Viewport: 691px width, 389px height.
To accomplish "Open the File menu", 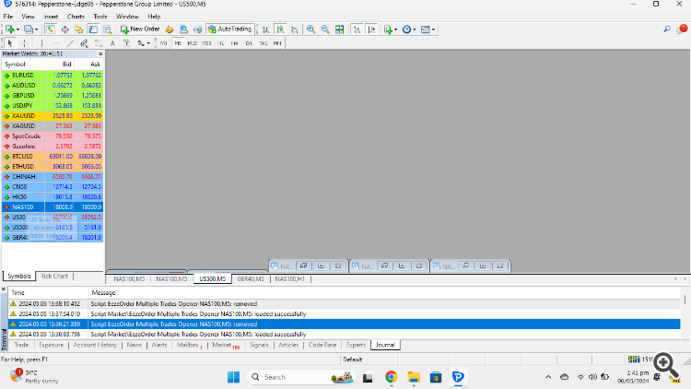I will coord(8,17).
